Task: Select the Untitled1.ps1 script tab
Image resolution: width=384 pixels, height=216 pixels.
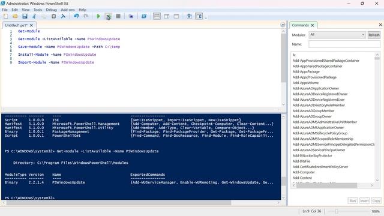Action: [16, 25]
